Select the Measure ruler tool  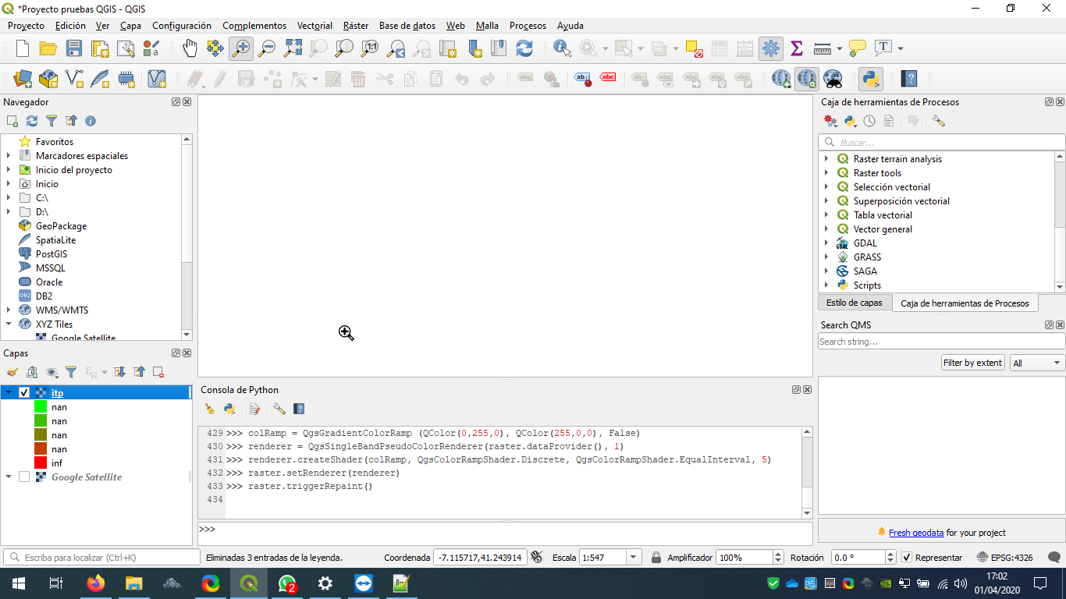point(823,48)
